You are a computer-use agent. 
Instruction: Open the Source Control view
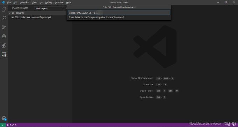pyautogui.click(x=4, y=27)
